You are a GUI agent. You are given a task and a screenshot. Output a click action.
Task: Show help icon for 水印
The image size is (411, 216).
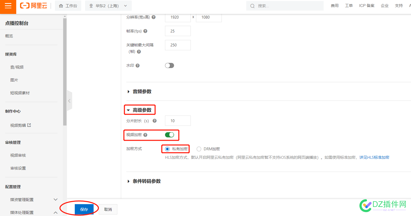138,65
